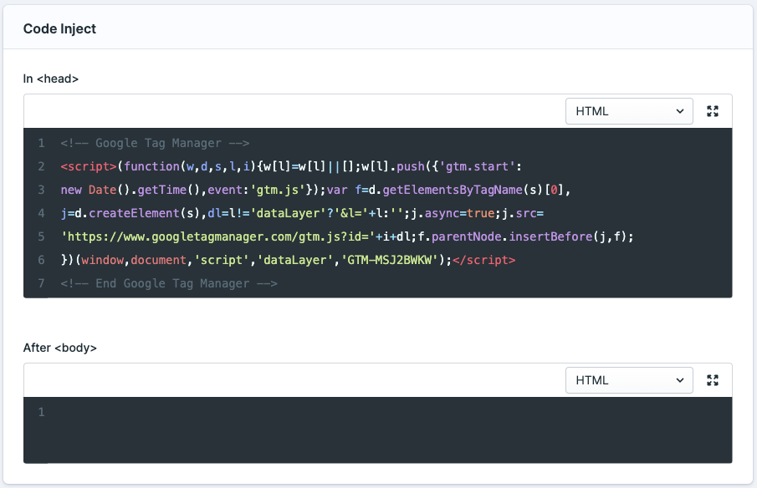The width and height of the screenshot is (757, 488).
Task: Expand the In <head> editor to fullscreen
Action: point(713,111)
